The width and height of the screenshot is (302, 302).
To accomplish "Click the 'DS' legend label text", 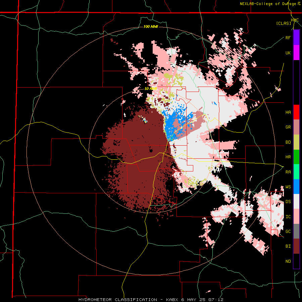I will (x=288, y=202).
